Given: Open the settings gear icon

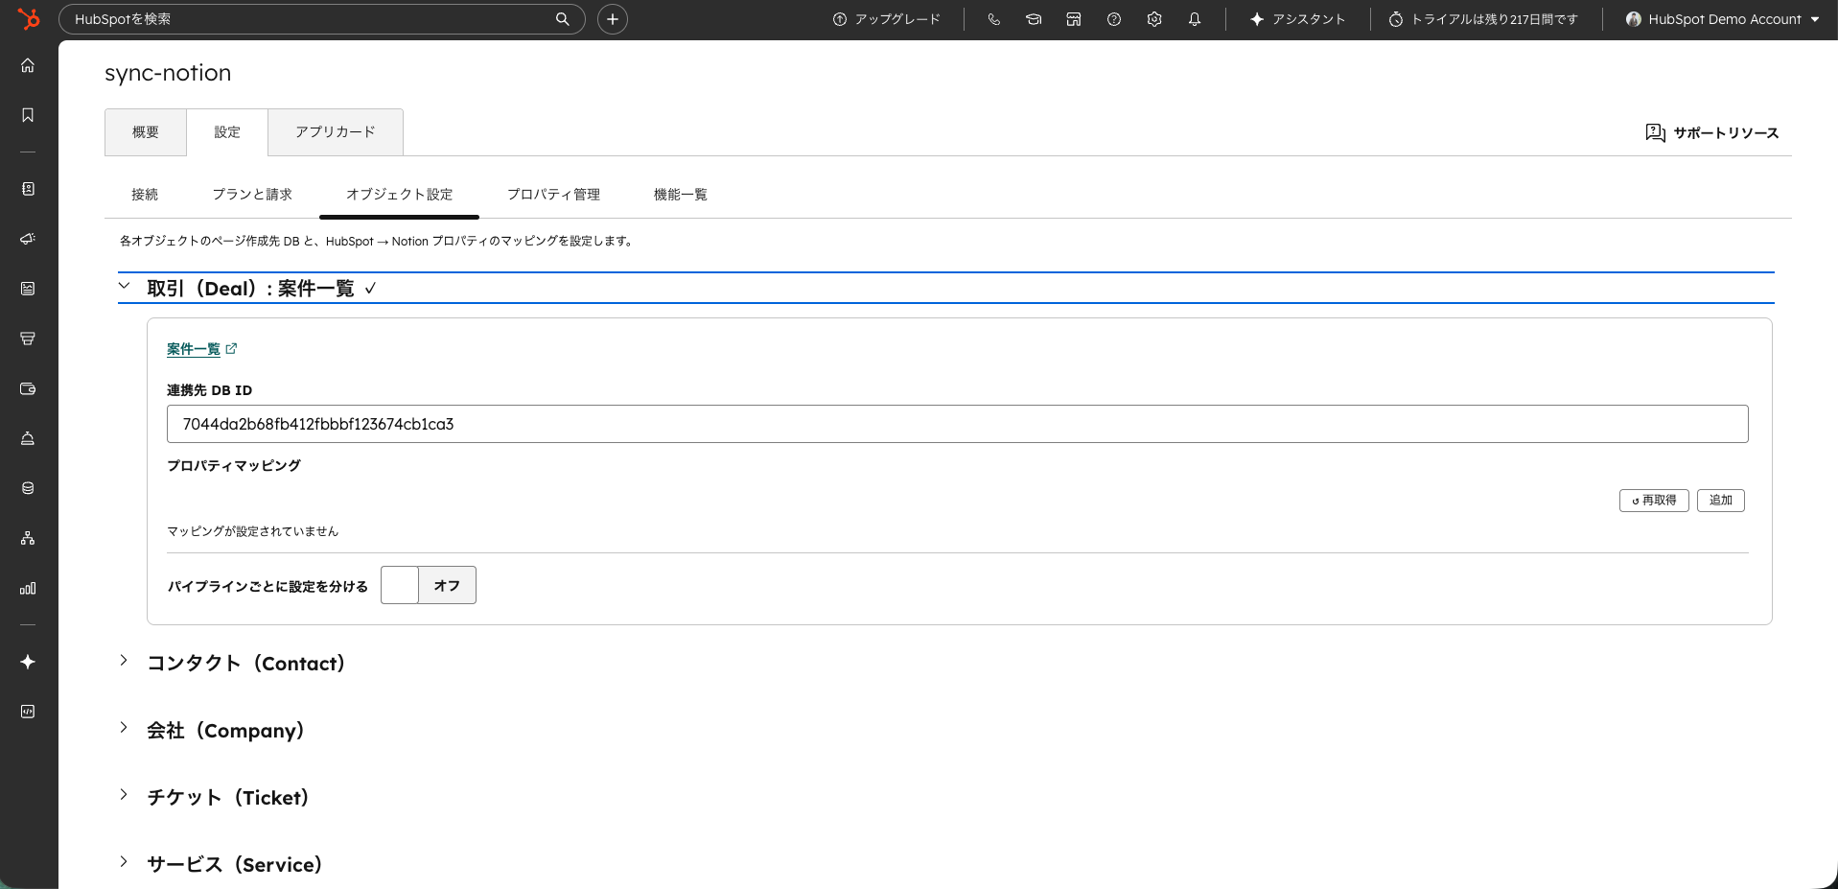Looking at the screenshot, I should [x=1154, y=19].
